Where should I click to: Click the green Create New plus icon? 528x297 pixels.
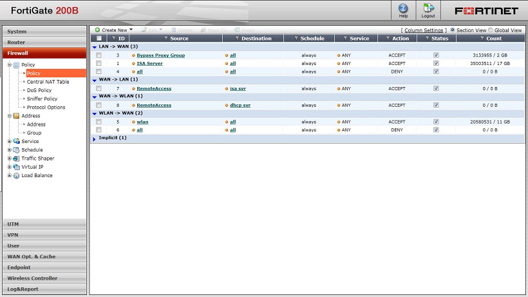[97, 30]
